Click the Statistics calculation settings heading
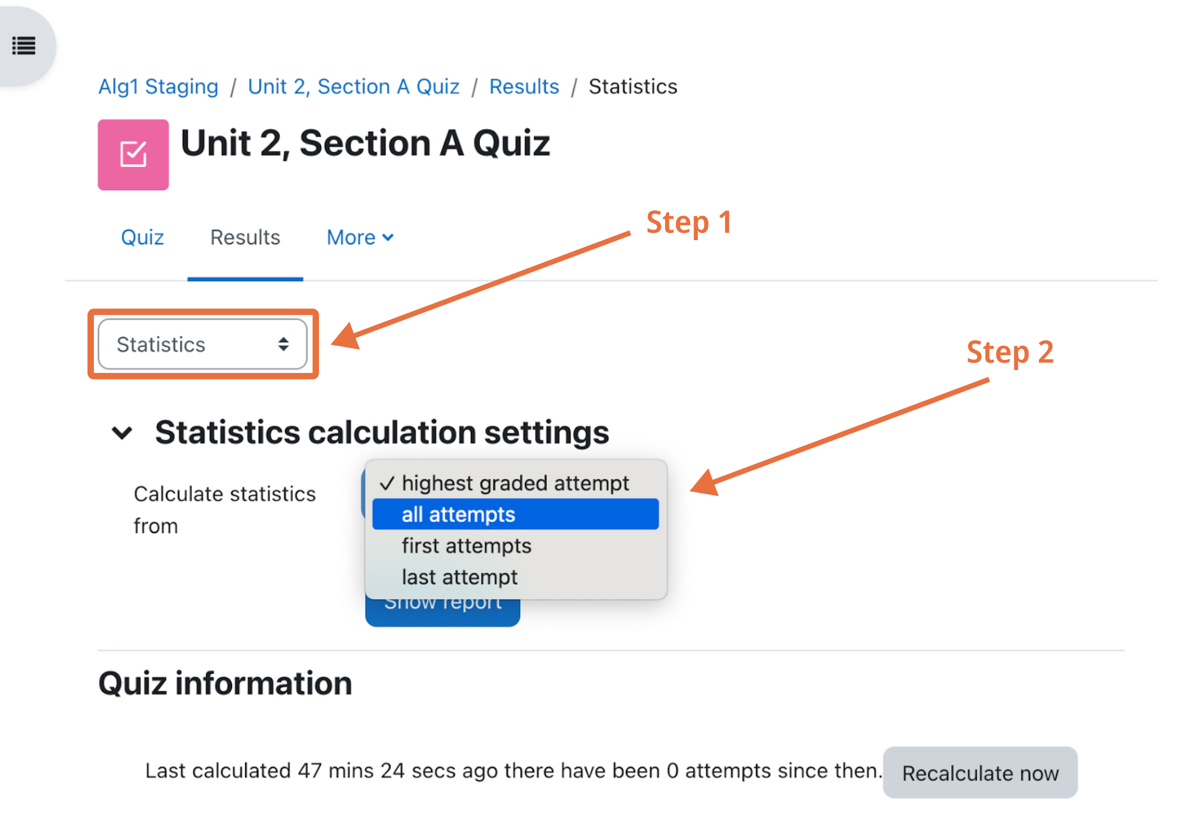This screenshot has width=1195, height=814. coord(381,433)
